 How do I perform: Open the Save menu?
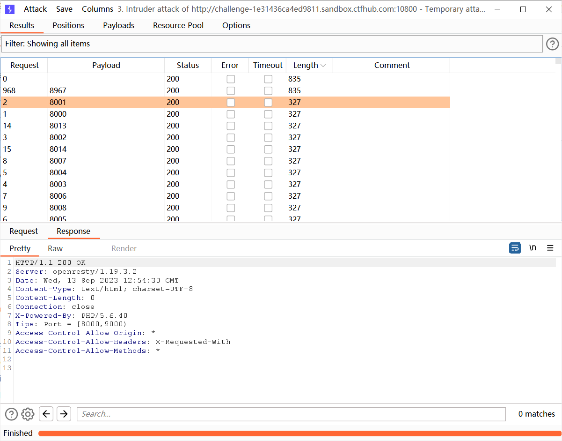(64, 9)
